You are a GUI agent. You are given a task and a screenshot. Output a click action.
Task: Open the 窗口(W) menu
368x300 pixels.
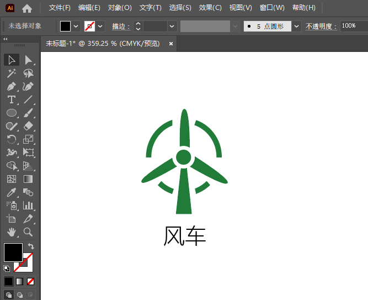click(x=272, y=8)
